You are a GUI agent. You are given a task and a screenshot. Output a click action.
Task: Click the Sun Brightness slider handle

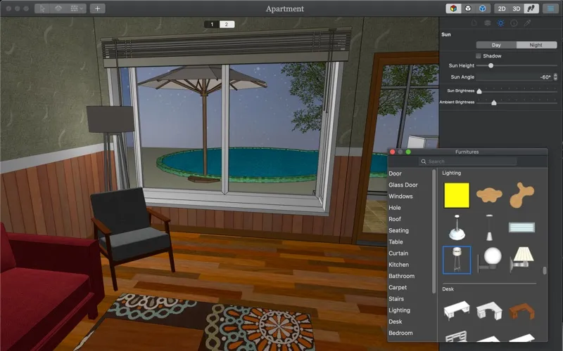pos(479,91)
